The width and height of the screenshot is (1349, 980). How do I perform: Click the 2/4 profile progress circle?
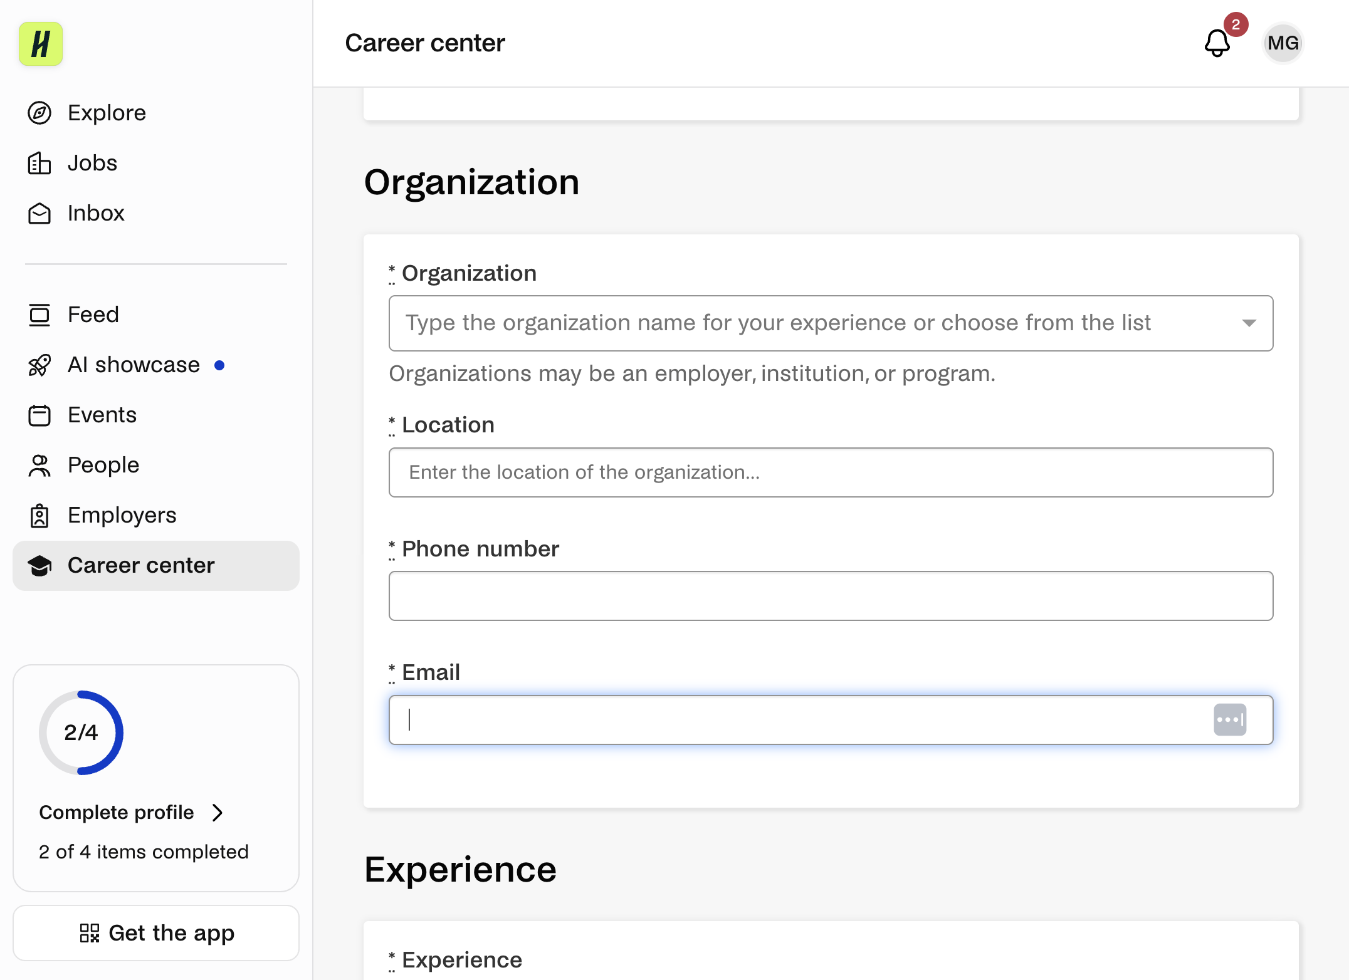(81, 732)
